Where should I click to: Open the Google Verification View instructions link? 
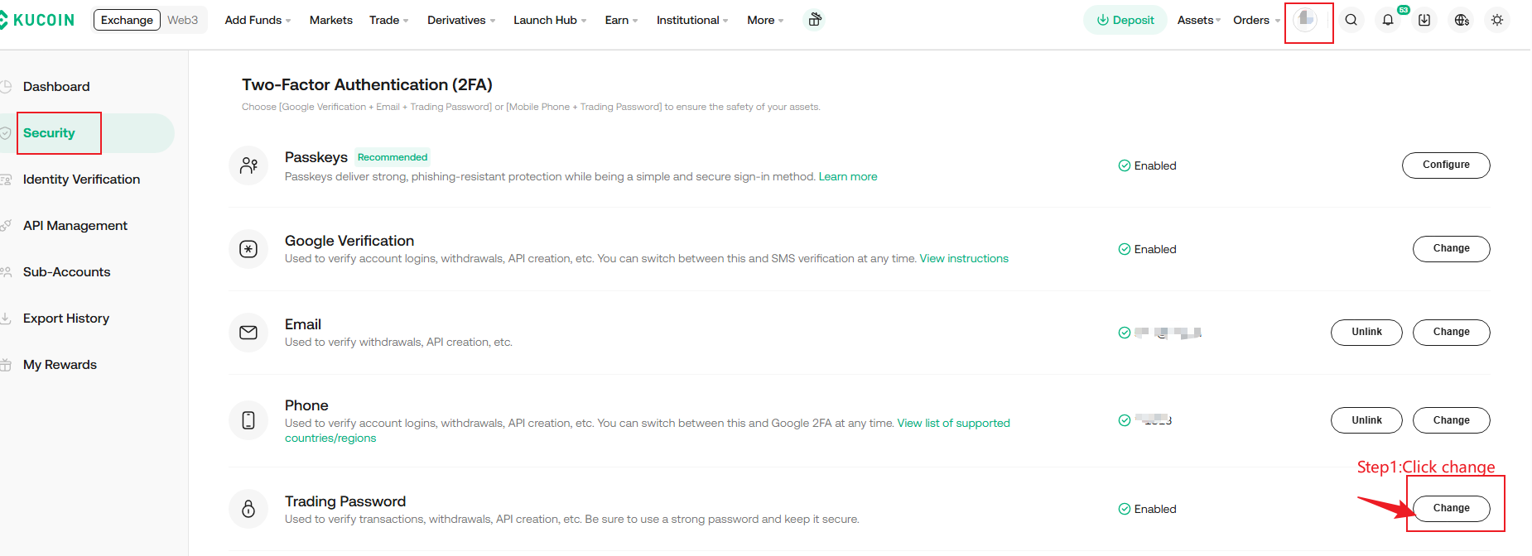pos(963,259)
